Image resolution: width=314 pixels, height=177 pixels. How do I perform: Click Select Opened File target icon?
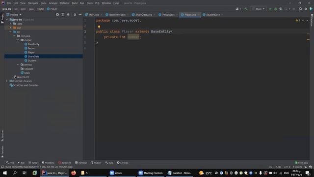point(57,15)
